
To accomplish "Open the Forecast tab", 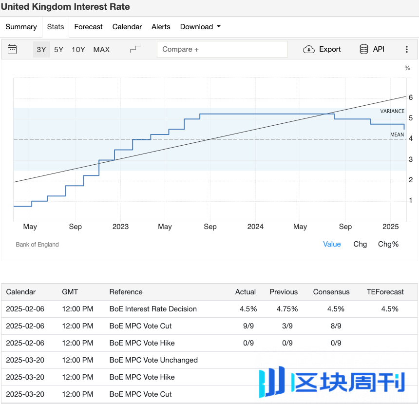I will point(89,27).
